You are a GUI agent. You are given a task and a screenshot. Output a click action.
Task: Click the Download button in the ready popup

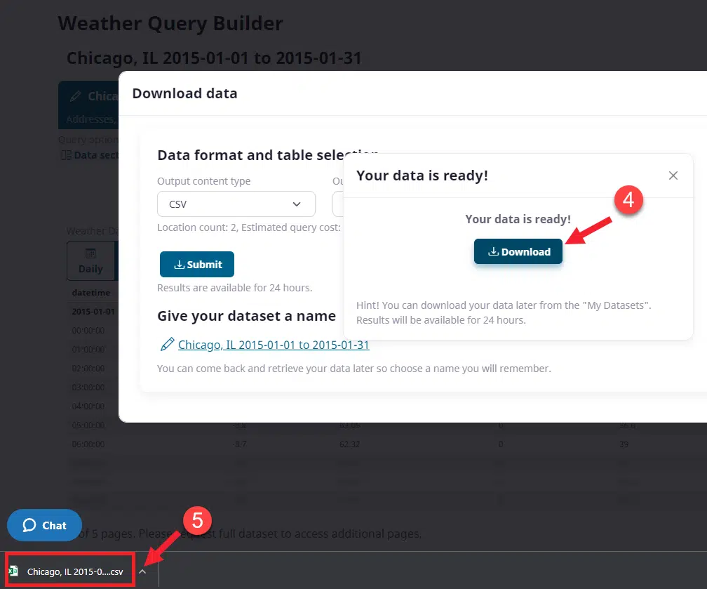click(x=518, y=251)
